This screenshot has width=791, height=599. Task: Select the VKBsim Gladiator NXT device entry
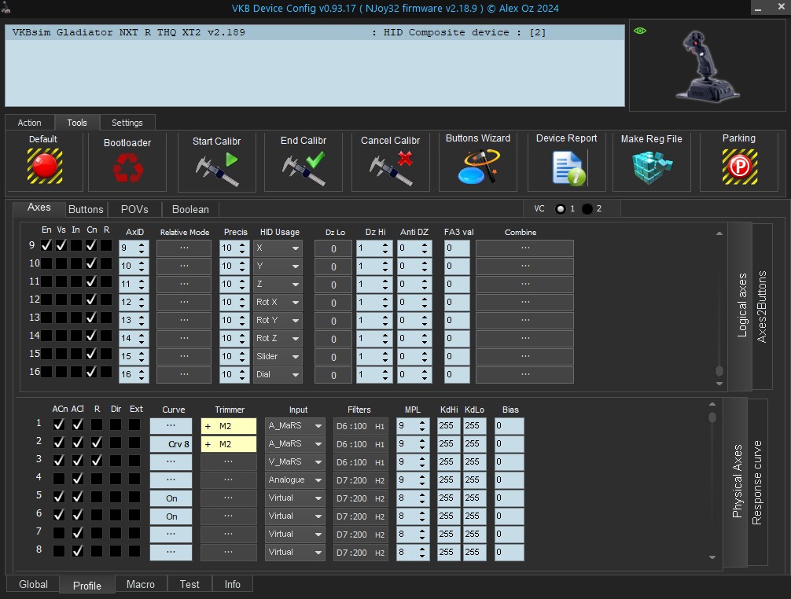point(315,33)
